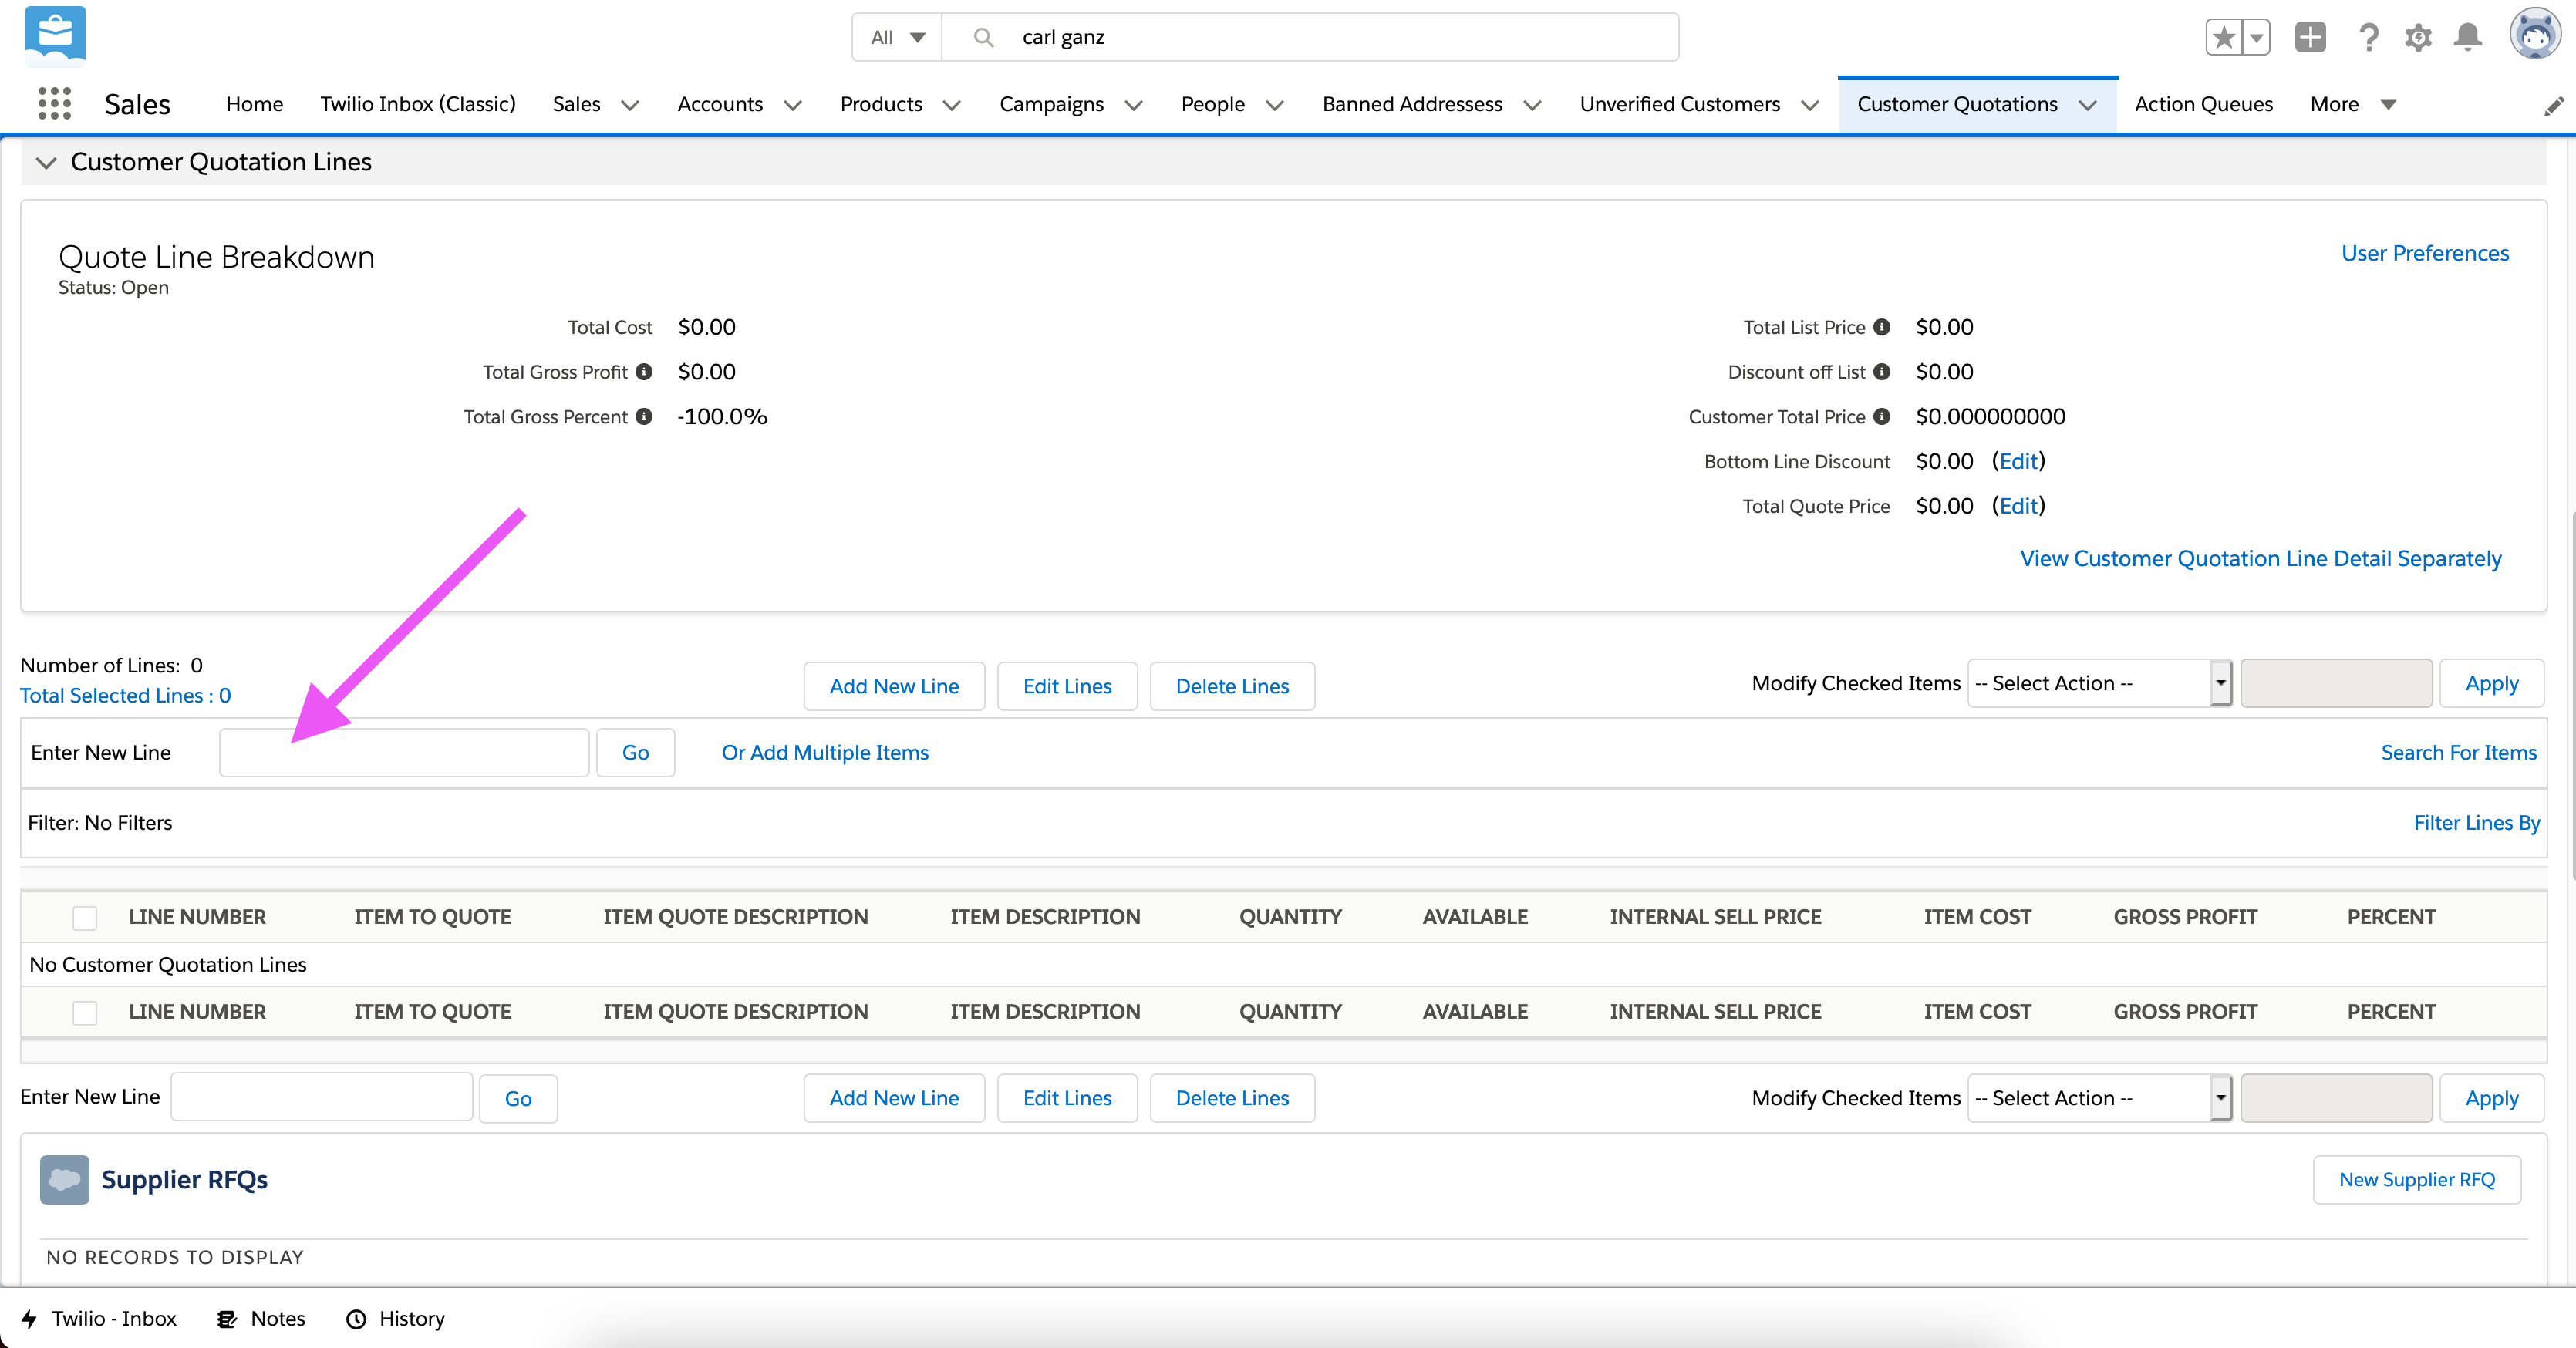Click the upper Apply button

2491,683
